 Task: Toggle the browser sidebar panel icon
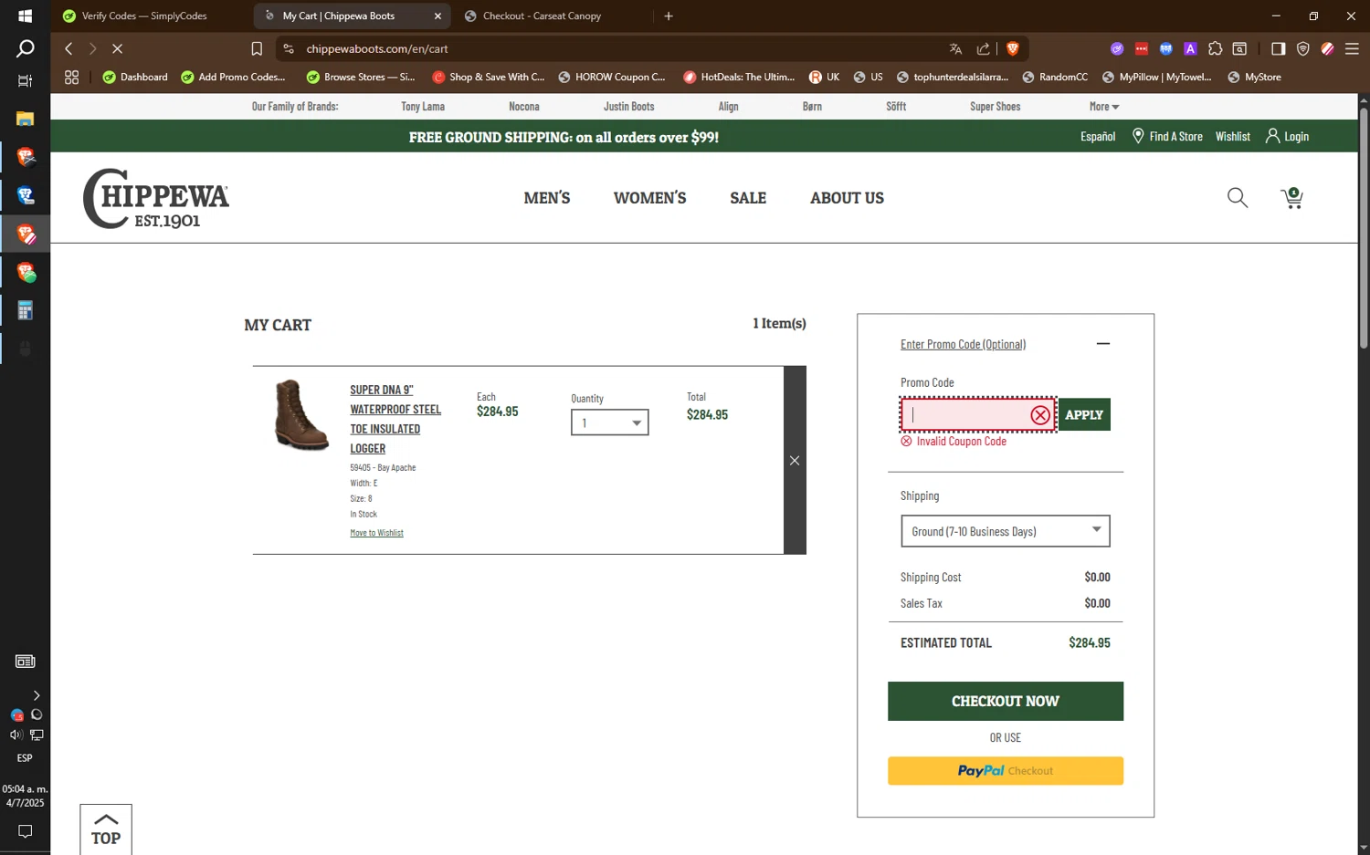tap(1278, 48)
